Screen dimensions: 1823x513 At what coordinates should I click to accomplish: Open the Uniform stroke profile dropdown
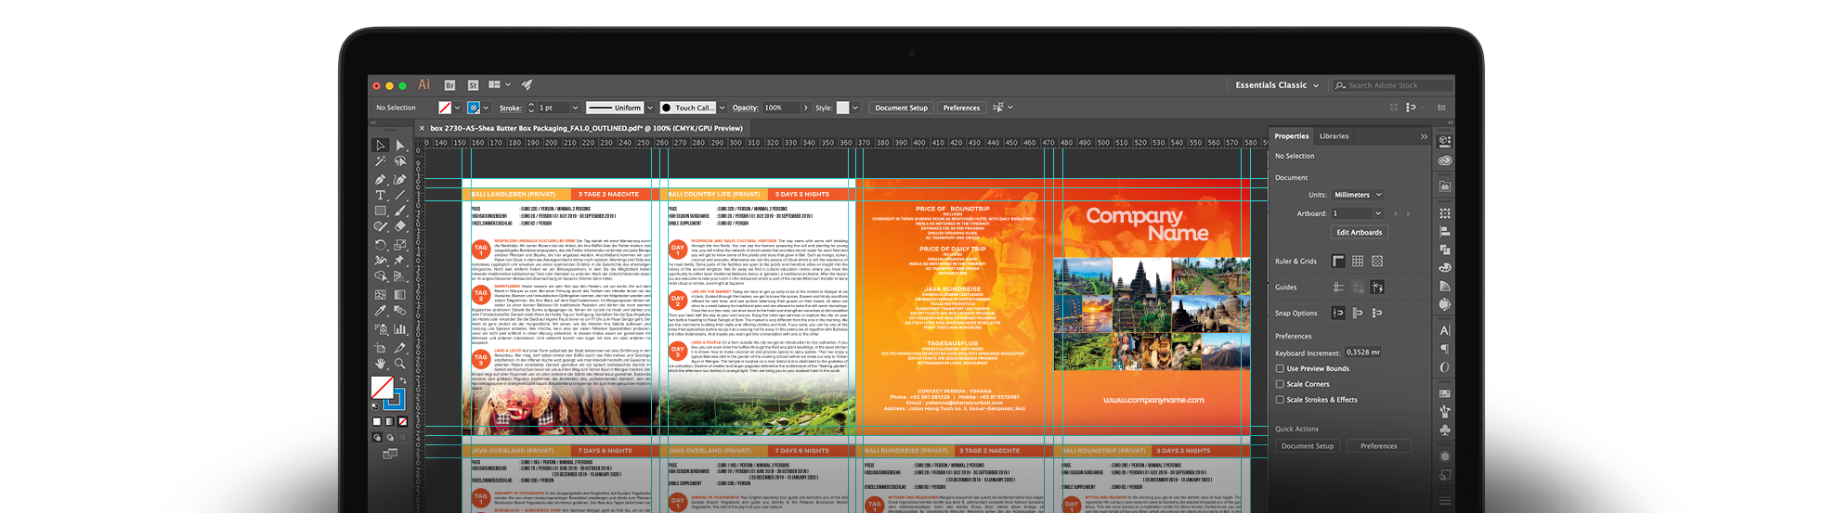[650, 108]
